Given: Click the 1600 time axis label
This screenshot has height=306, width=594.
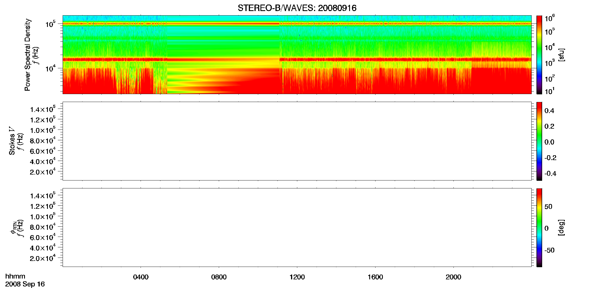Looking at the screenshot, I should [375, 277].
